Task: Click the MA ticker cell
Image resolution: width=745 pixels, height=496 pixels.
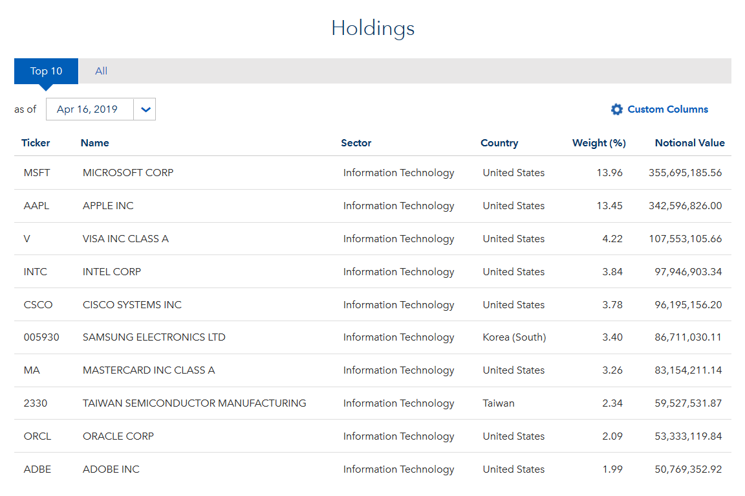Action: (32, 370)
